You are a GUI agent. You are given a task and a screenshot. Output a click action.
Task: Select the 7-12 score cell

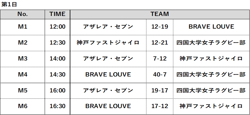click(x=160, y=58)
